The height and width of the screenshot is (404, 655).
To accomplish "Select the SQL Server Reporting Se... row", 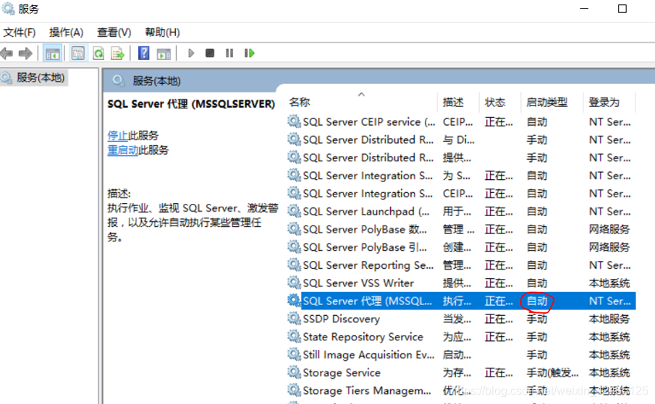I will 461,265.
